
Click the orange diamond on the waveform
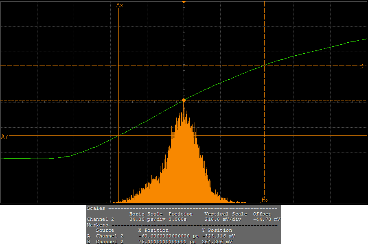[x=184, y=100]
